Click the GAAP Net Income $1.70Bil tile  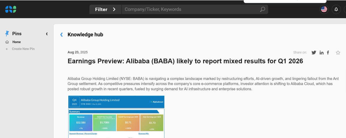pyautogui.click(x=104, y=123)
